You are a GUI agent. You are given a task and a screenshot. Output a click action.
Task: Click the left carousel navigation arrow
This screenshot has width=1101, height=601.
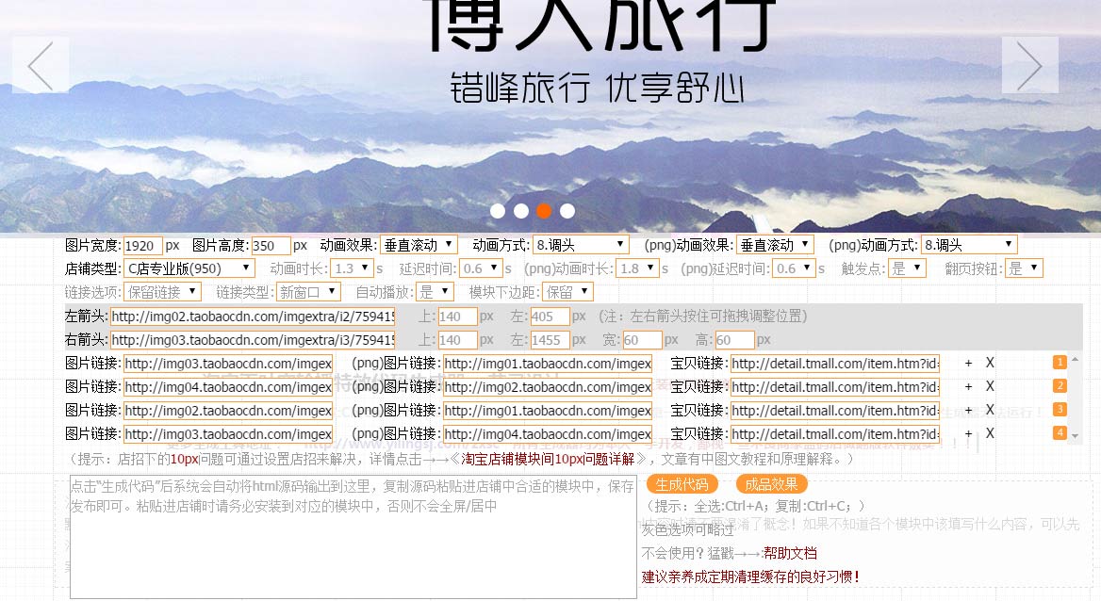(x=40, y=65)
